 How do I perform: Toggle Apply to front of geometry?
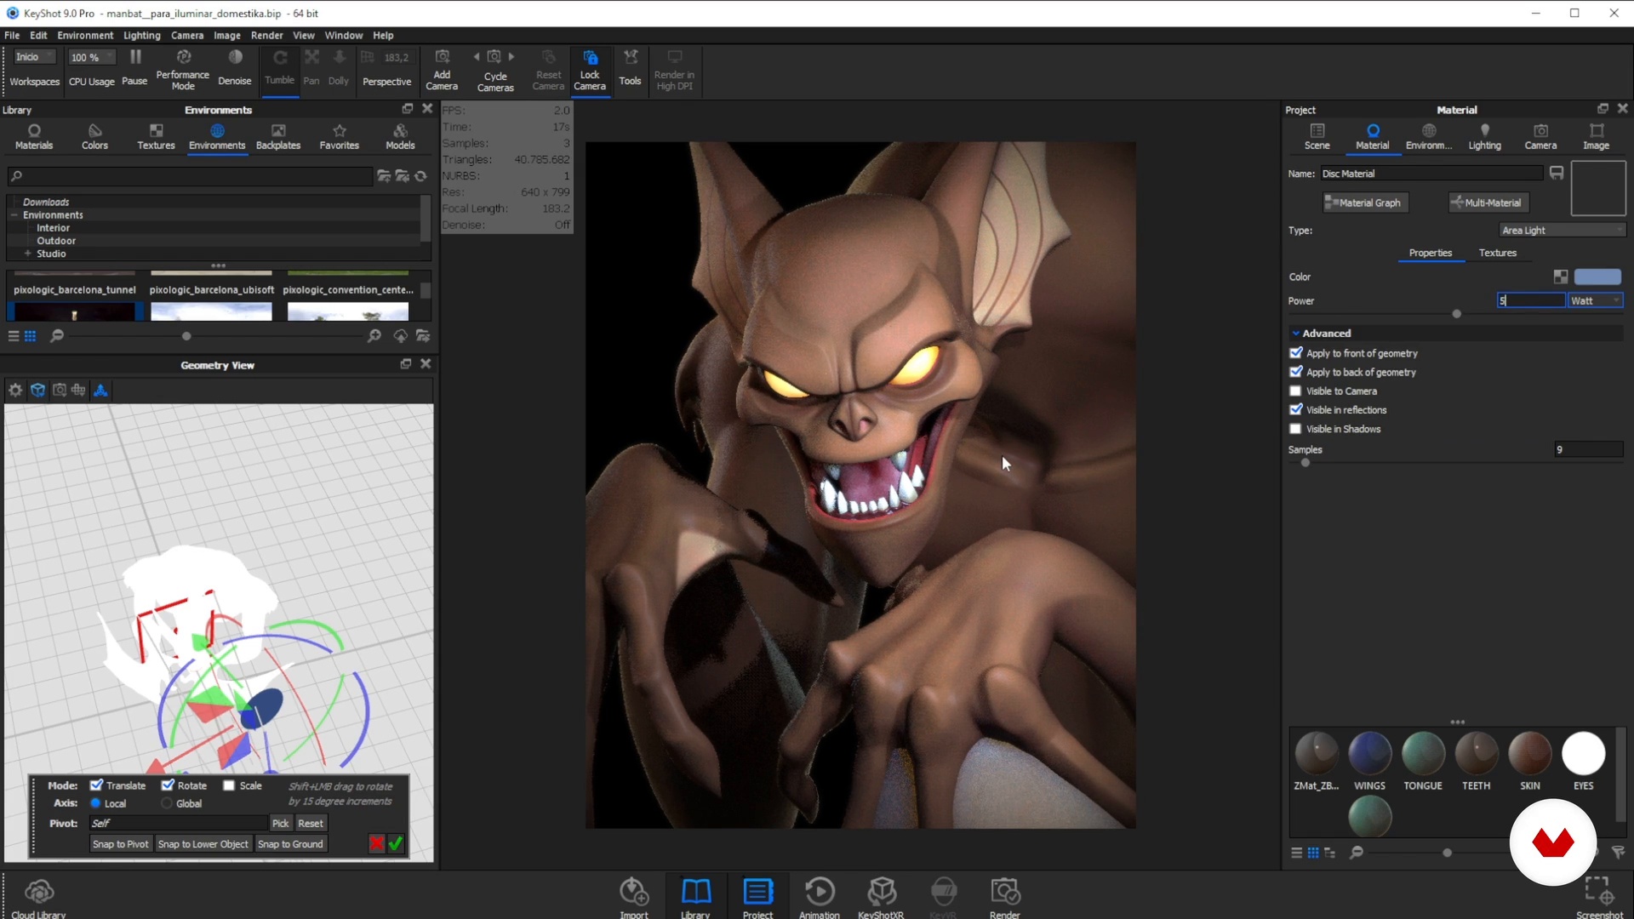[x=1295, y=352]
